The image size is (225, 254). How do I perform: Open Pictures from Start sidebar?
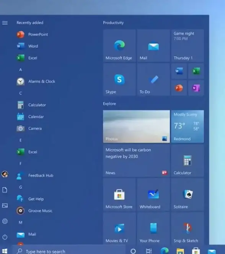(x=5, y=205)
